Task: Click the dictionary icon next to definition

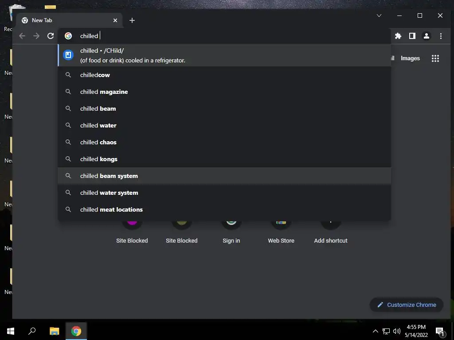Action: (x=68, y=54)
